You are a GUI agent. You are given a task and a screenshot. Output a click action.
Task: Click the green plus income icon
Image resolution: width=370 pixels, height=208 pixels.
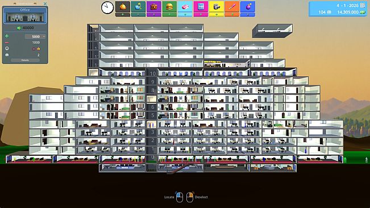pyautogui.click(x=7, y=36)
